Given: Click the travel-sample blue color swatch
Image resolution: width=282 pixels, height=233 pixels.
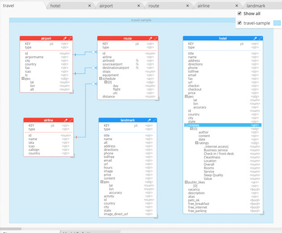Looking at the screenshot, I should [277, 23].
